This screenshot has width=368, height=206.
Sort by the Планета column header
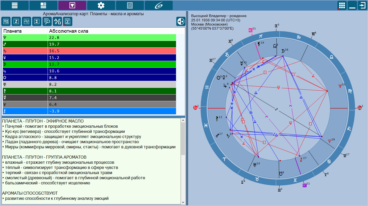[x=25, y=31]
